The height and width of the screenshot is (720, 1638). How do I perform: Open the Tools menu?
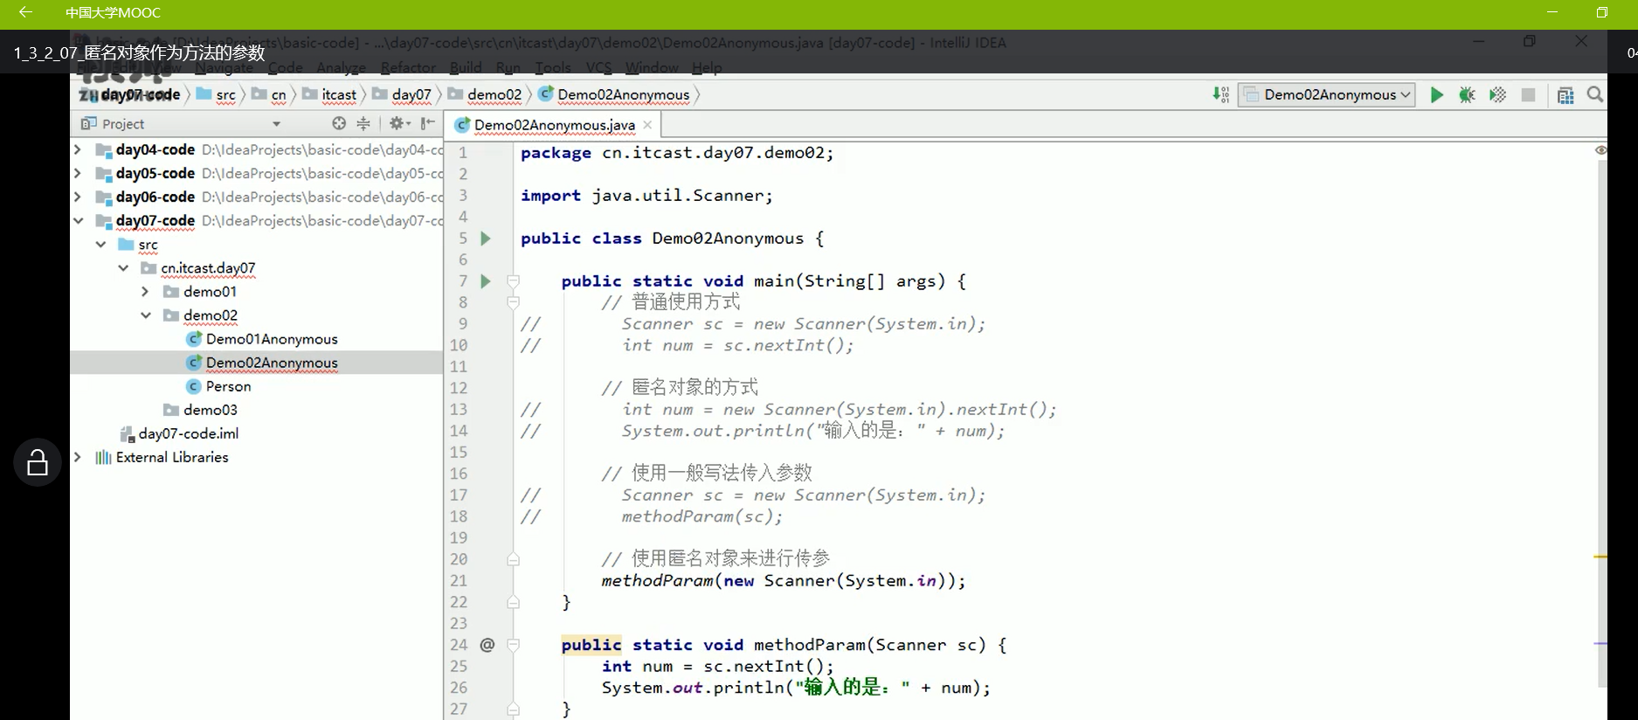pyautogui.click(x=553, y=67)
